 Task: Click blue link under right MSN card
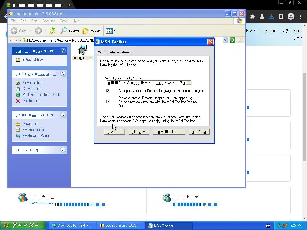(x=195, y=205)
